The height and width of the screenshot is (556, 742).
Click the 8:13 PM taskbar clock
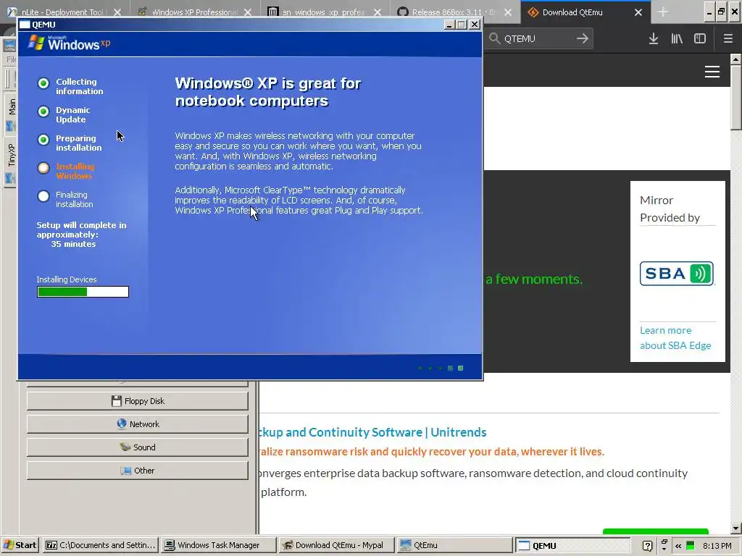point(717,546)
